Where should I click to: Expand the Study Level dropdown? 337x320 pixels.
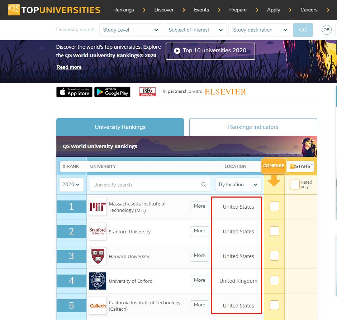pos(130,30)
